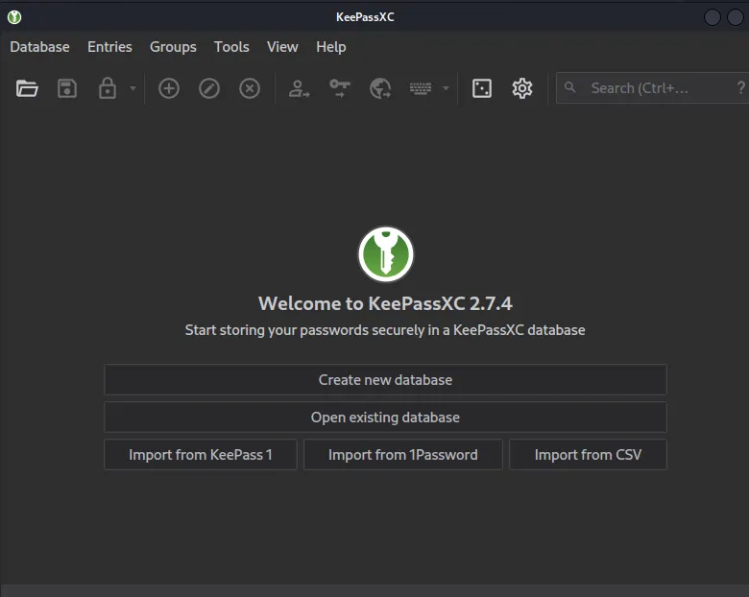
Task: Open the Password Generator dice icon
Action: click(481, 88)
